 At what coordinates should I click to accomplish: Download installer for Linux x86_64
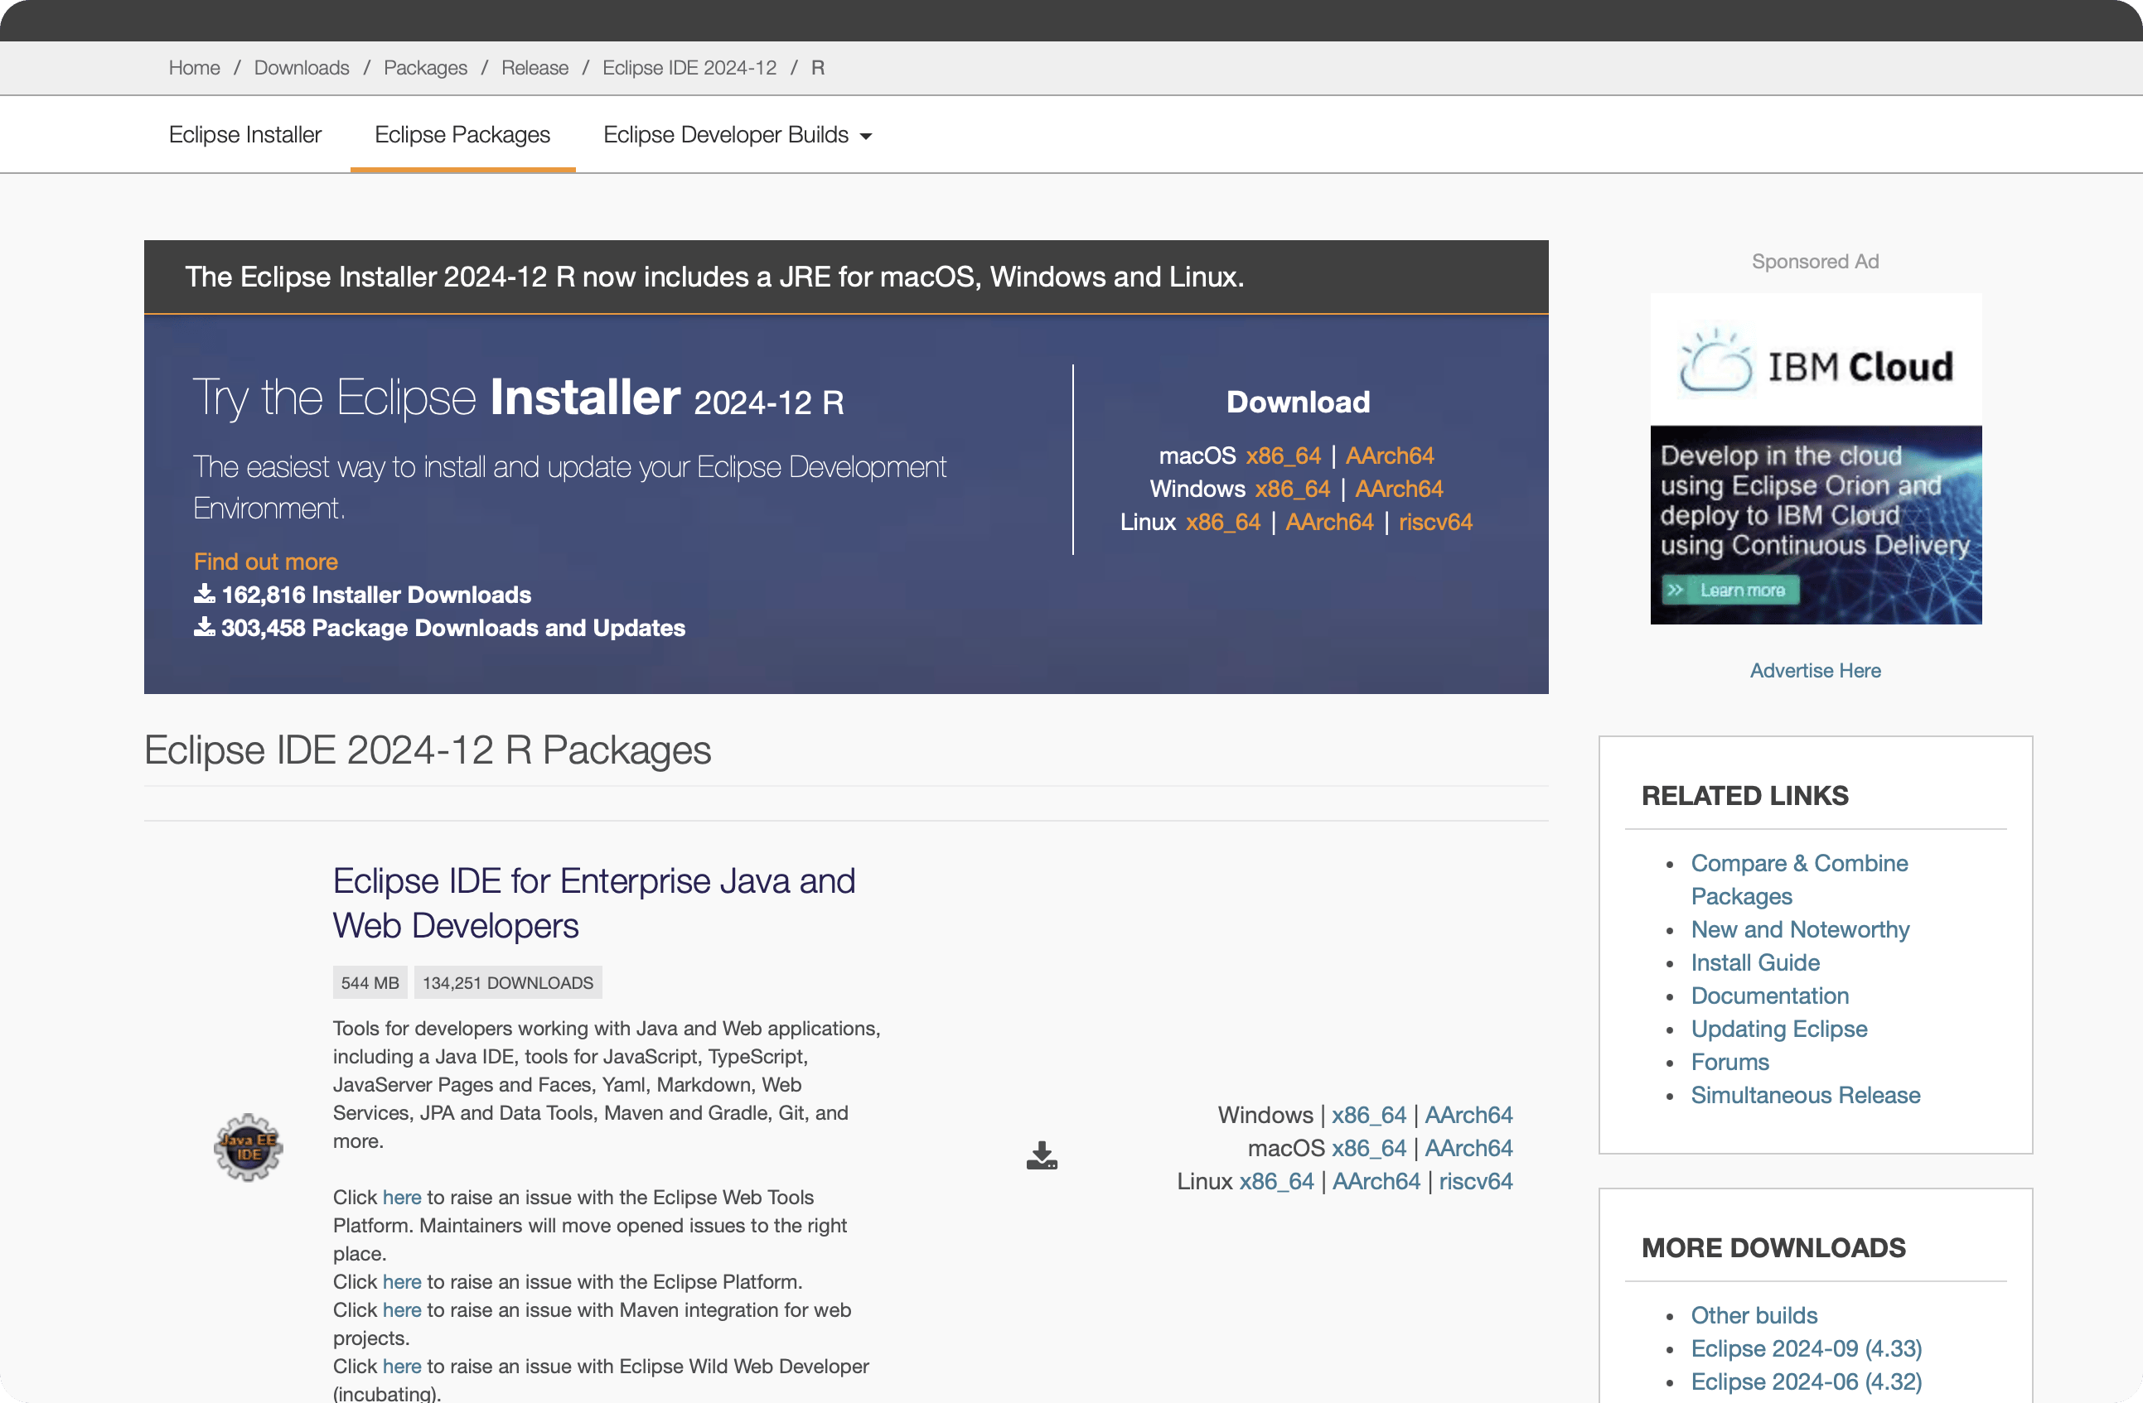(x=1223, y=523)
